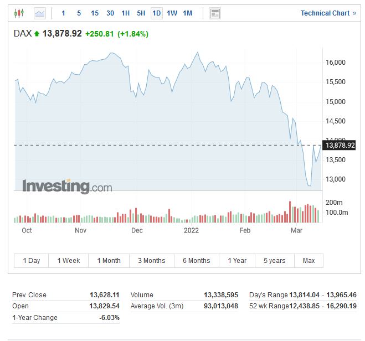This screenshot has width=365, height=341.
Task: Select the 5-minute interval
Action: pyautogui.click(x=79, y=13)
